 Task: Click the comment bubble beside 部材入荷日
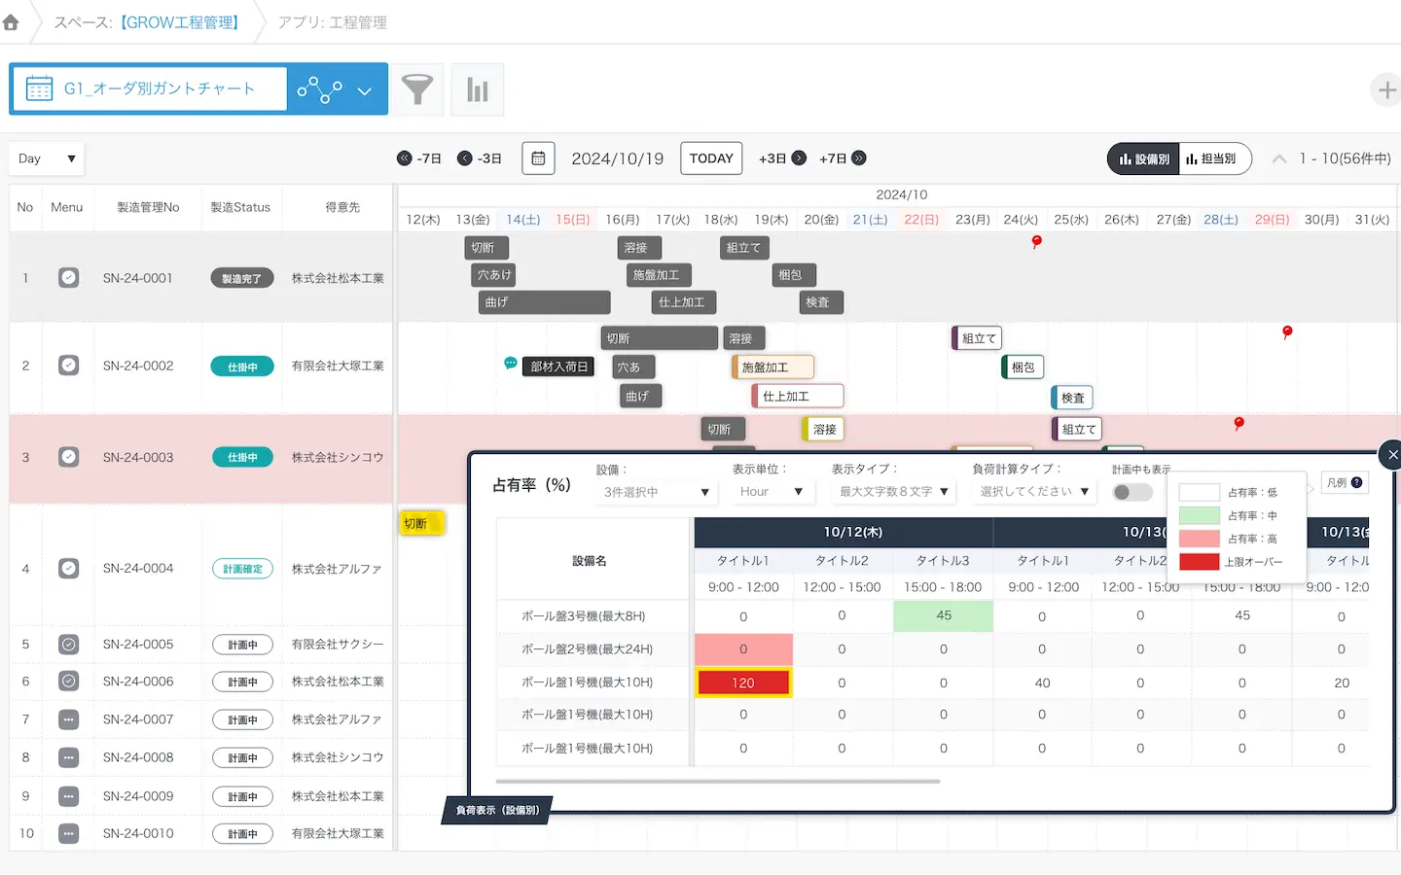510,364
